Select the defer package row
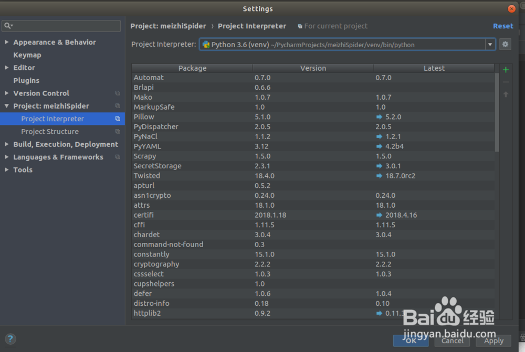Screen dimensions: 525x352 [x=313, y=293]
